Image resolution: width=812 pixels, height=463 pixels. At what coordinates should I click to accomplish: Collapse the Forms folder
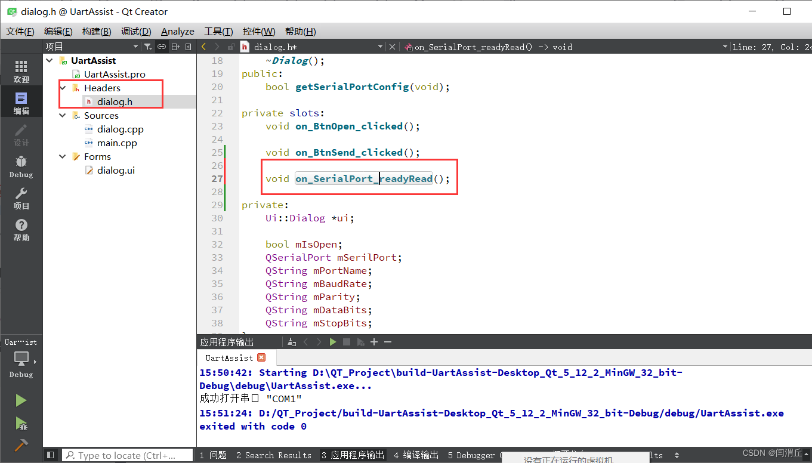[x=63, y=156]
